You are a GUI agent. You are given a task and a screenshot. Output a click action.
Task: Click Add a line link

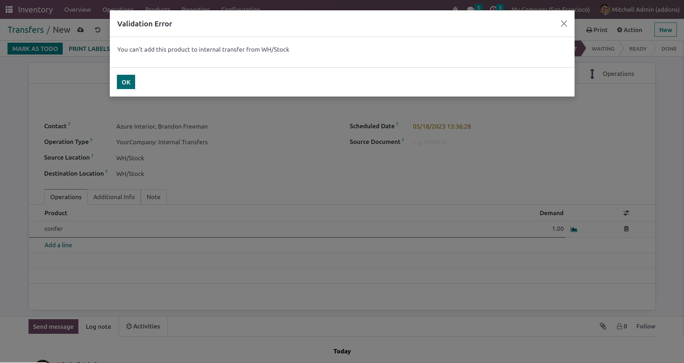click(58, 245)
